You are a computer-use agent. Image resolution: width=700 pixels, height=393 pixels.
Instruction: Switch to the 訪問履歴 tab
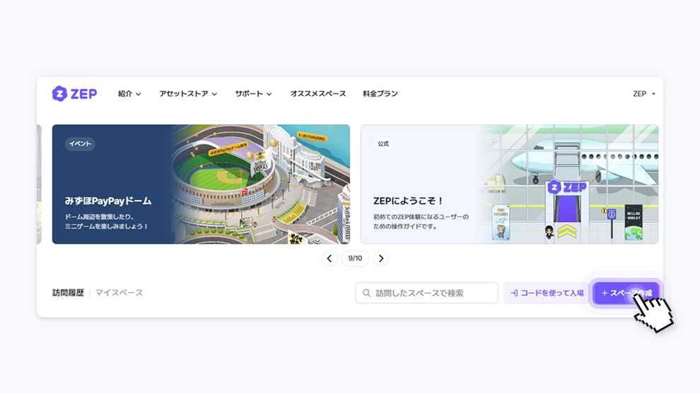pos(68,293)
